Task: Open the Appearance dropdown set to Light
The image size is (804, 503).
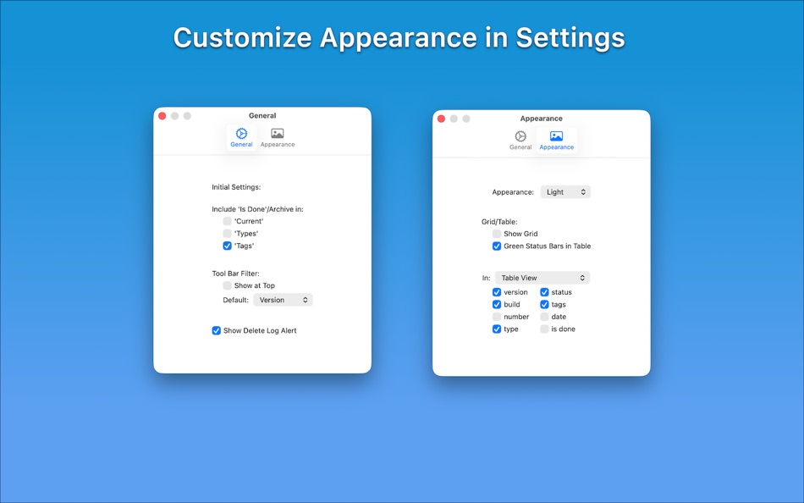Action: pos(565,191)
